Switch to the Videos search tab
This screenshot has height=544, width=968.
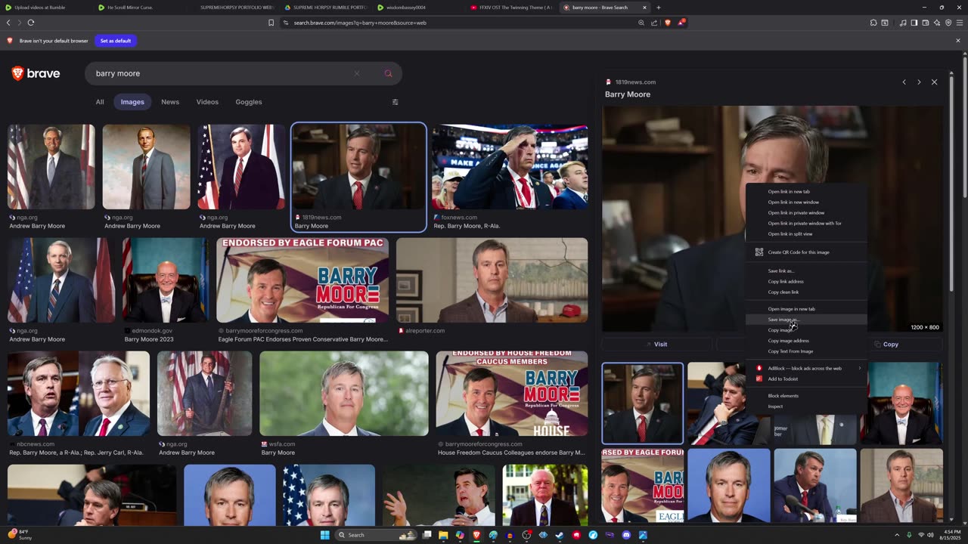207,102
